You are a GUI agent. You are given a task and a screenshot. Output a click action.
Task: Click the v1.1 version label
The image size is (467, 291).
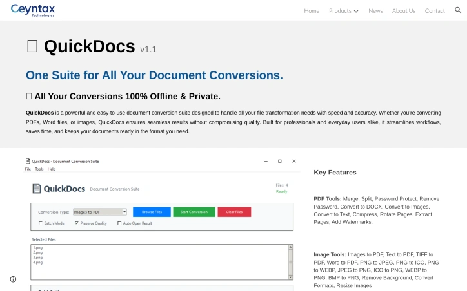tap(148, 50)
